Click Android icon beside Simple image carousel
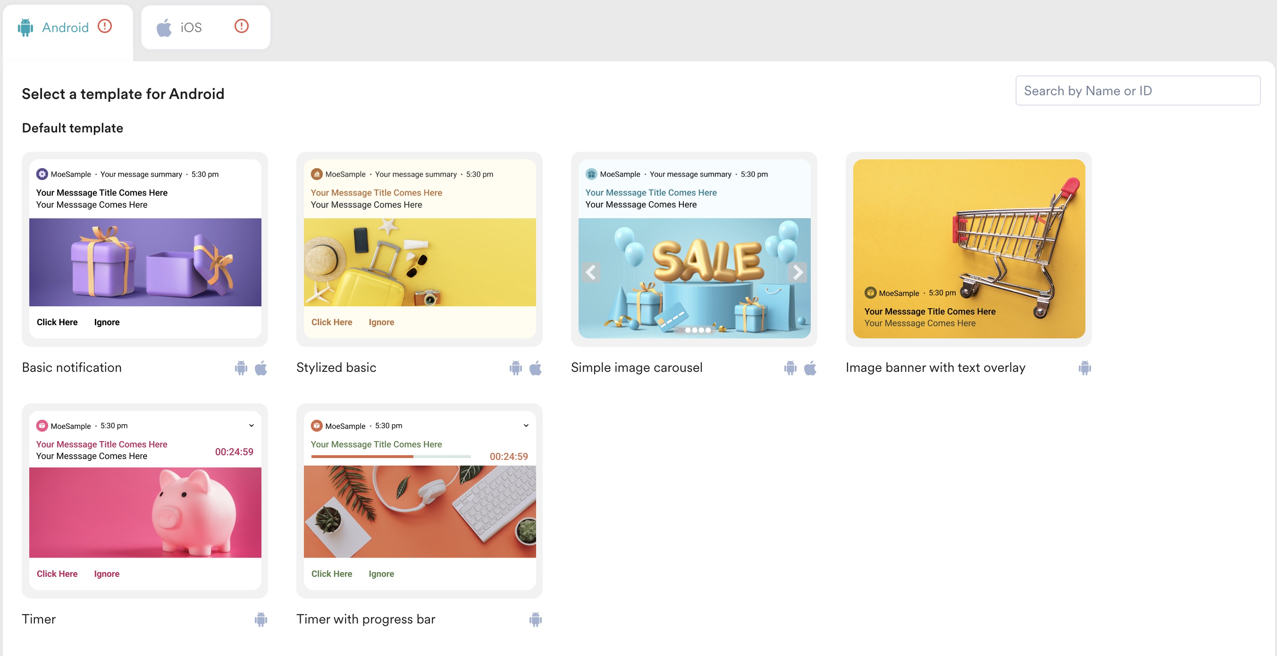The height and width of the screenshot is (656, 1277). 790,368
